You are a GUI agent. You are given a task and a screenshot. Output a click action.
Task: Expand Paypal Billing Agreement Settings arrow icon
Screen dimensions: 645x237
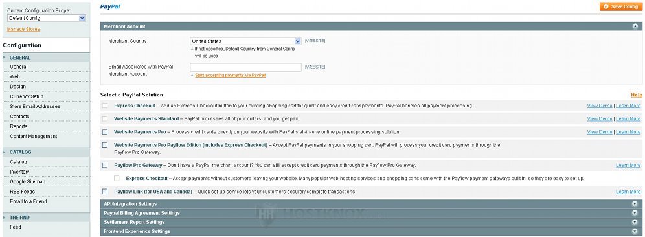(635, 213)
